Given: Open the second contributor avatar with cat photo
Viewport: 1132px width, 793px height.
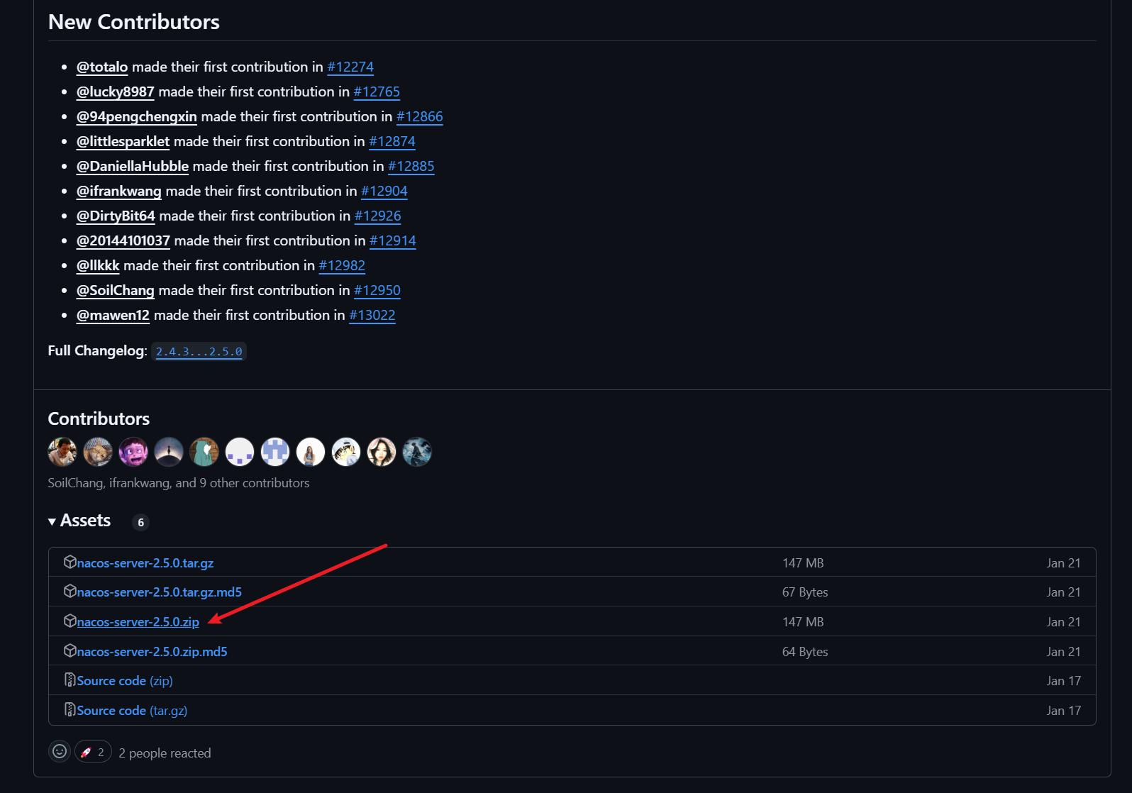Looking at the screenshot, I should click(x=98, y=452).
